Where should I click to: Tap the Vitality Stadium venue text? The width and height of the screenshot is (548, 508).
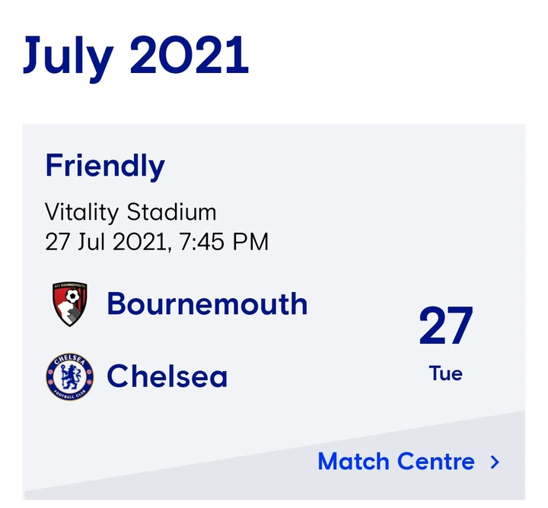[130, 211]
